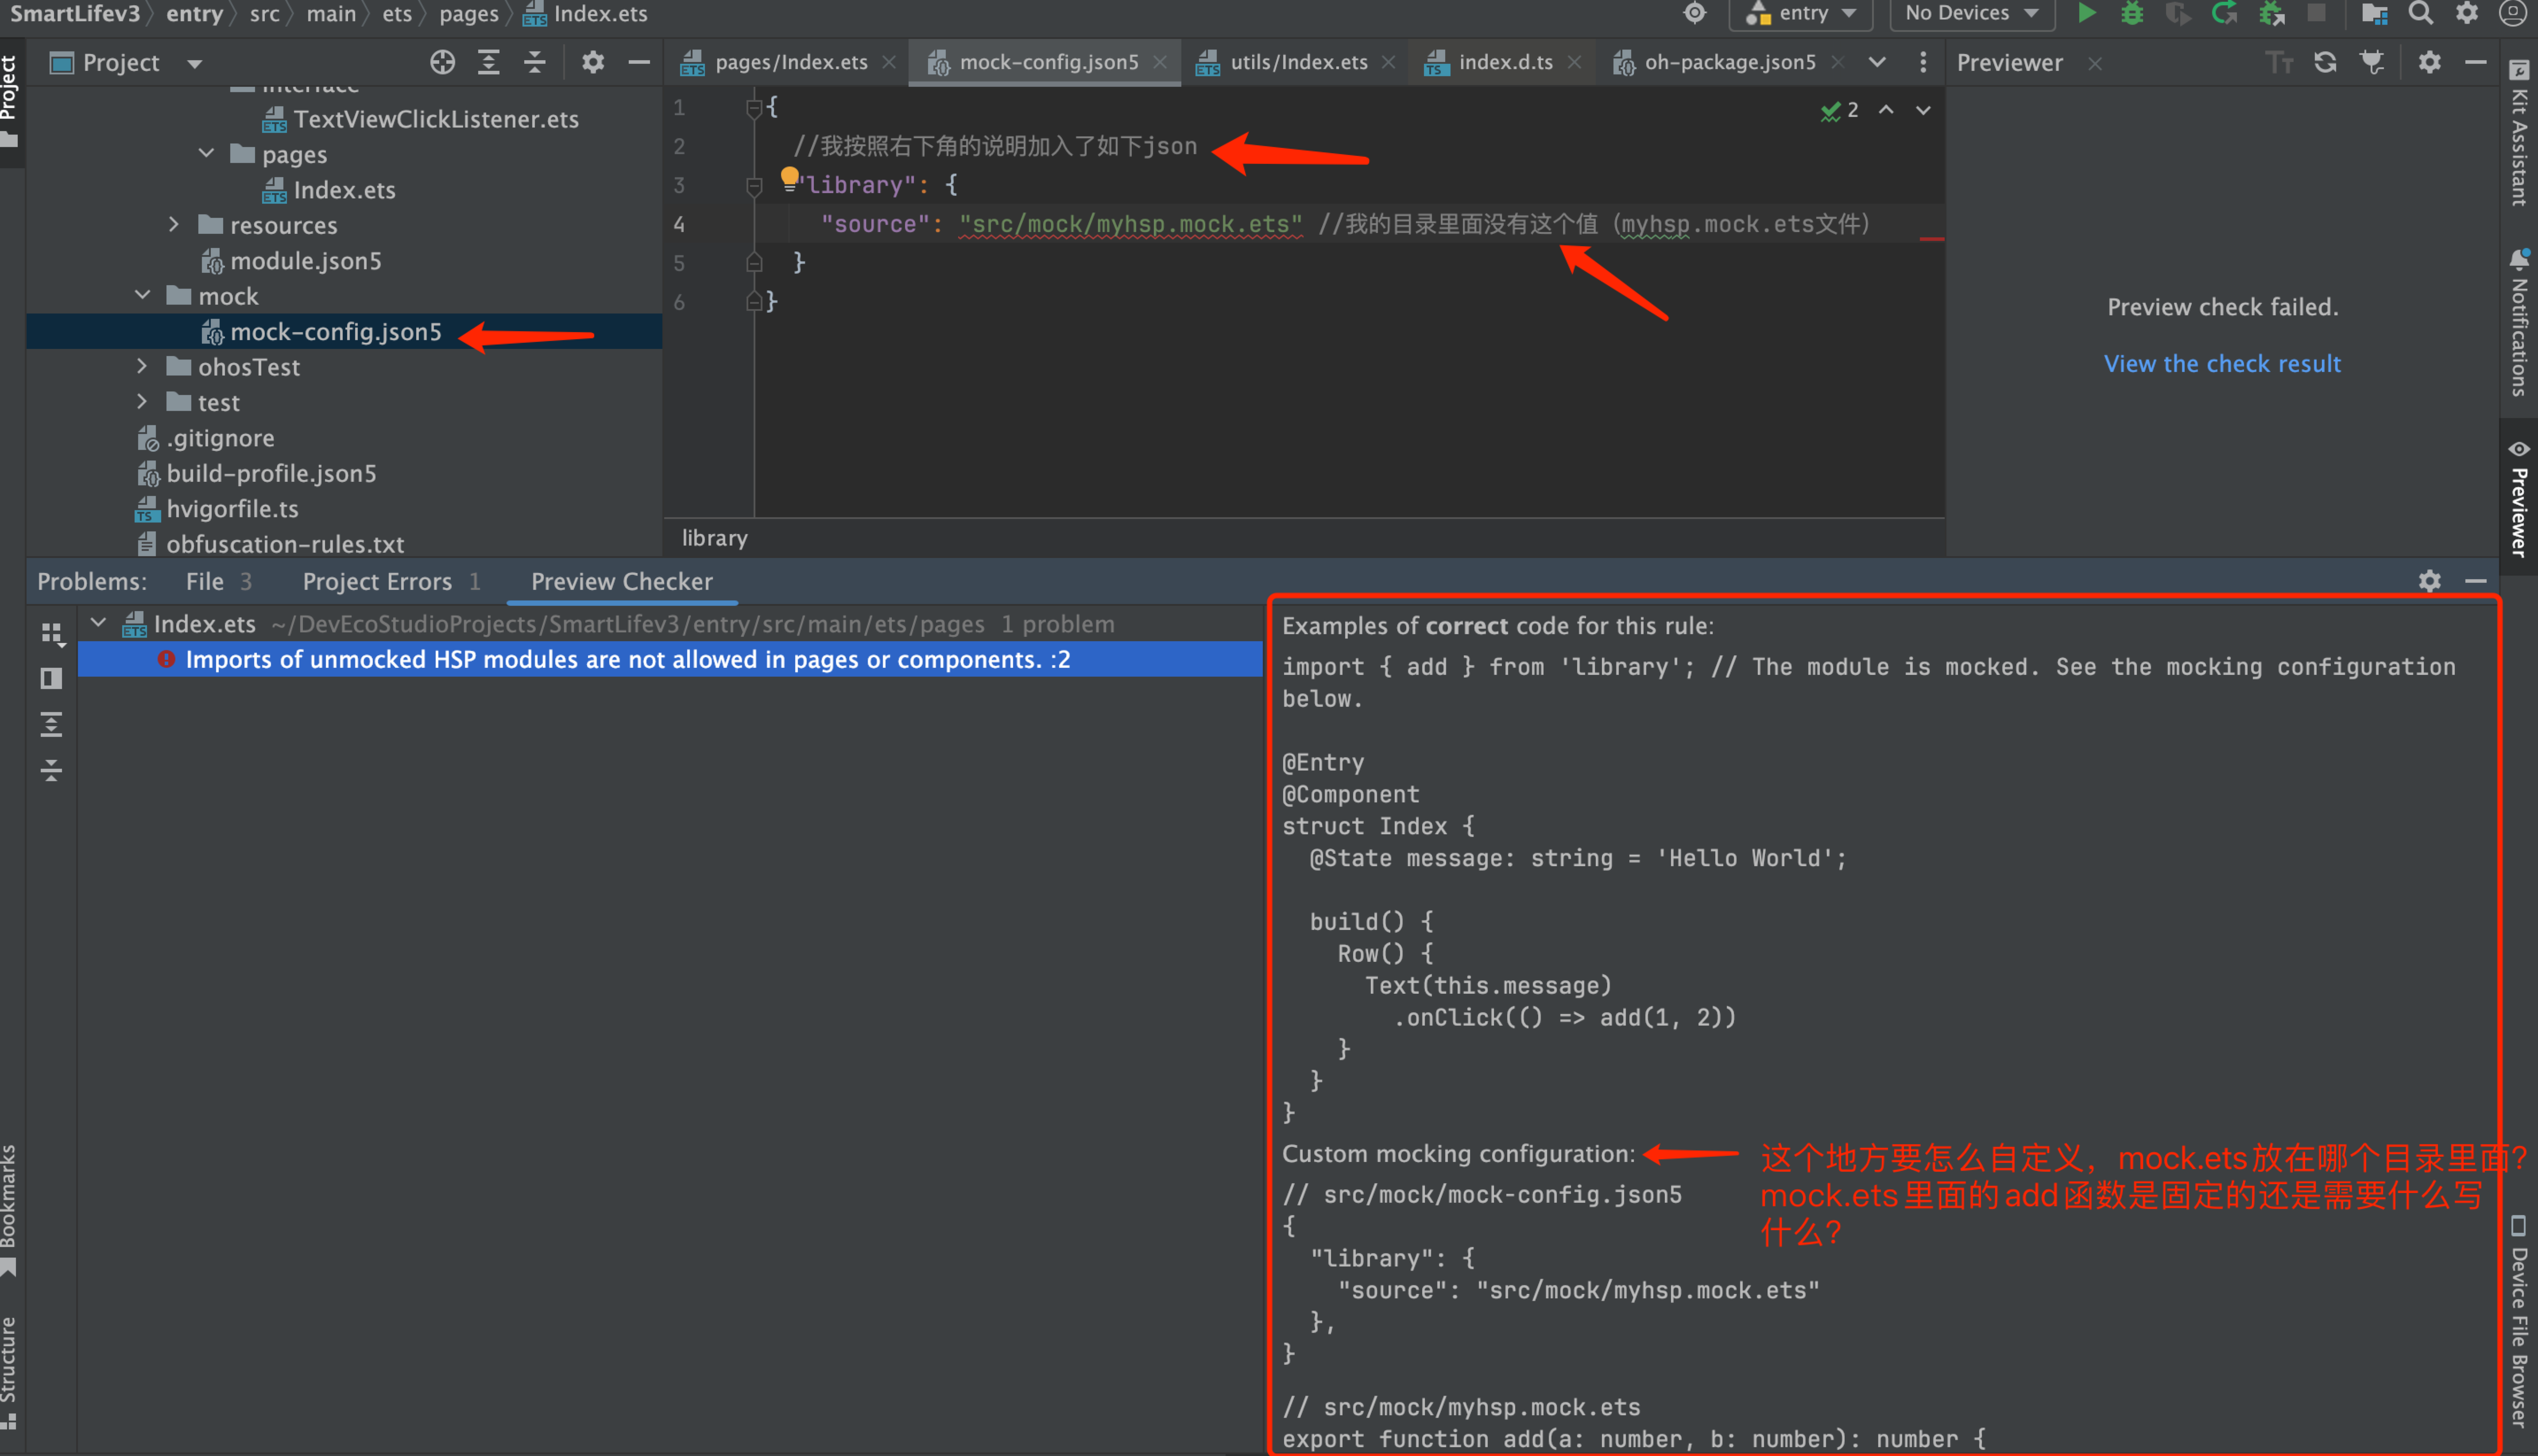Expand the ohosTest folder

tap(143, 367)
